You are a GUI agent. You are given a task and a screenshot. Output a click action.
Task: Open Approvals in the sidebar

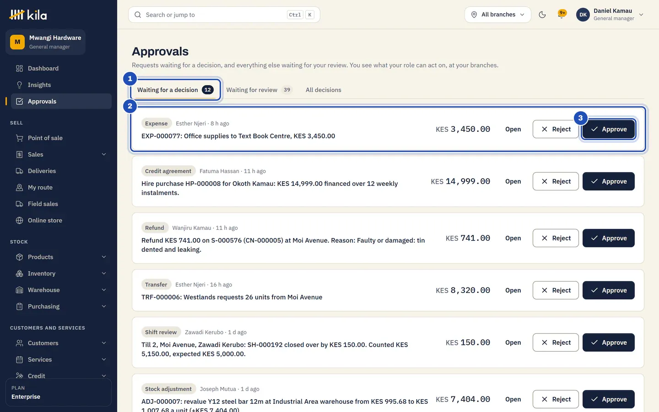click(x=61, y=101)
